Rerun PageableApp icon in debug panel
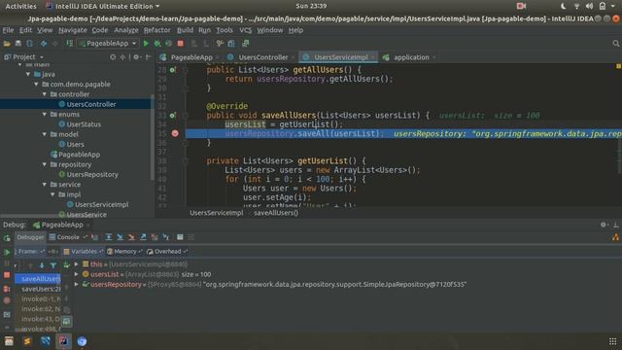Viewport: 622px width, 350px height. tap(7, 237)
